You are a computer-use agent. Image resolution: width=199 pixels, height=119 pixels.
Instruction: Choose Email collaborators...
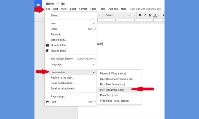(x=71, y=83)
